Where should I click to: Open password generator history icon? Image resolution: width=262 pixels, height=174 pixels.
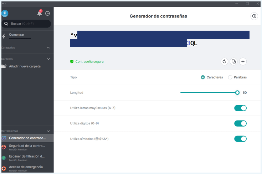(x=254, y=16)
